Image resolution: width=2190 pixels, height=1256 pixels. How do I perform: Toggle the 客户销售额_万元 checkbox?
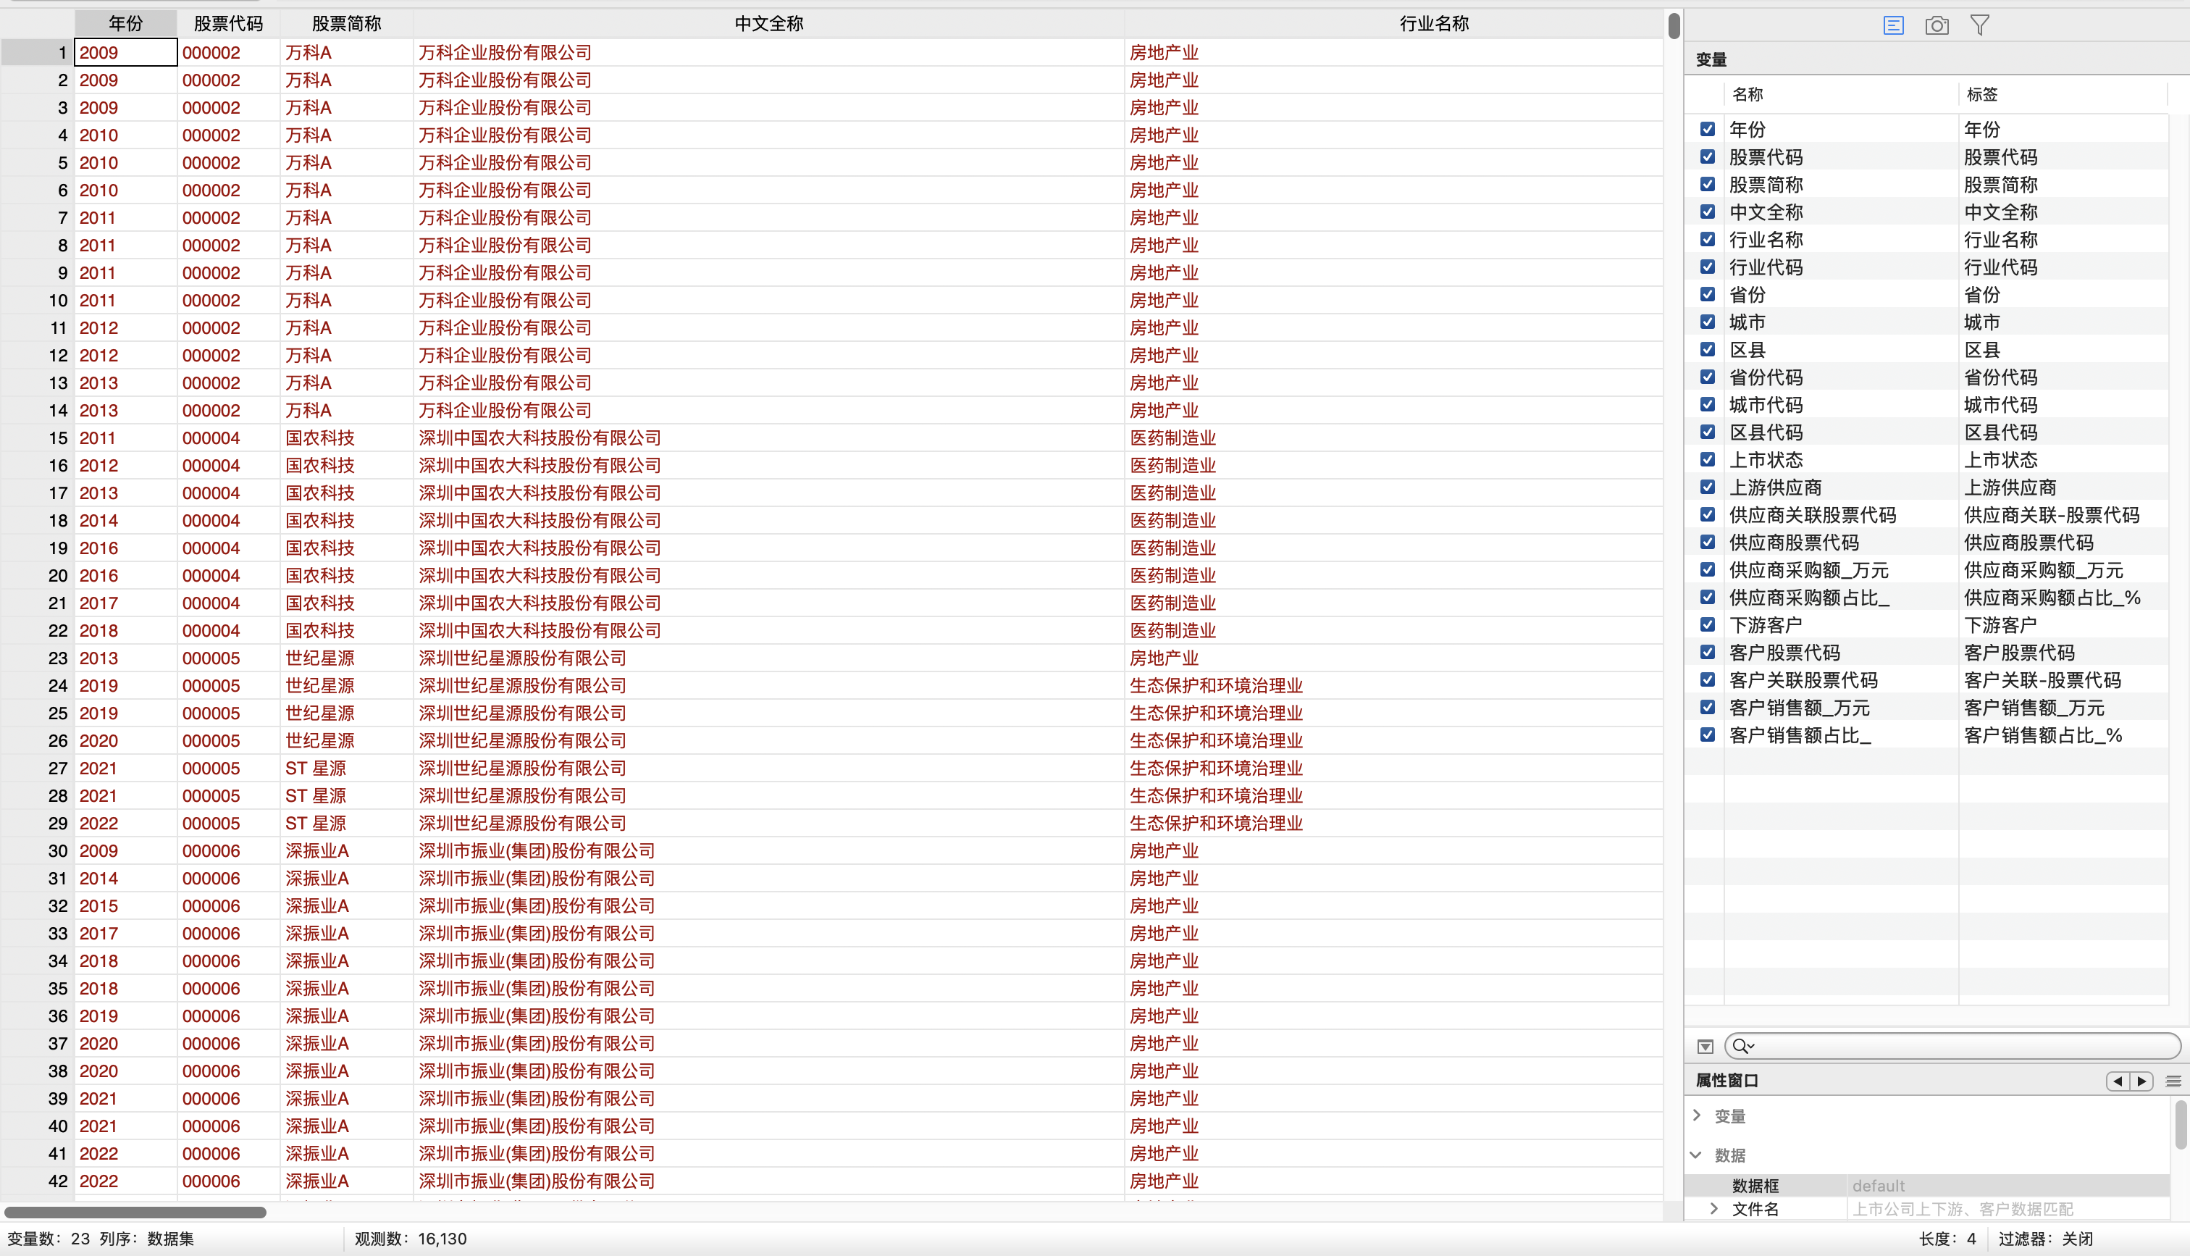point(1707,708)
